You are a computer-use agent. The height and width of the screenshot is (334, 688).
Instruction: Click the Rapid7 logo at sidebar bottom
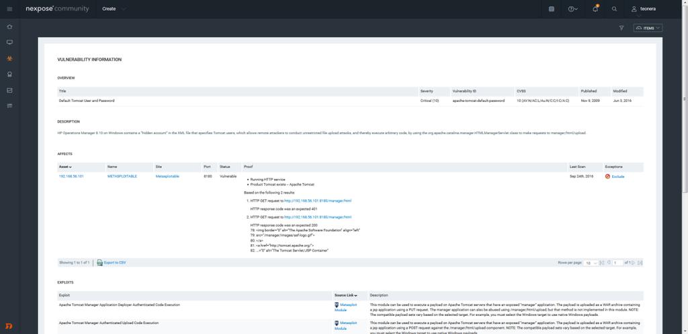click(x=9, y=326)
